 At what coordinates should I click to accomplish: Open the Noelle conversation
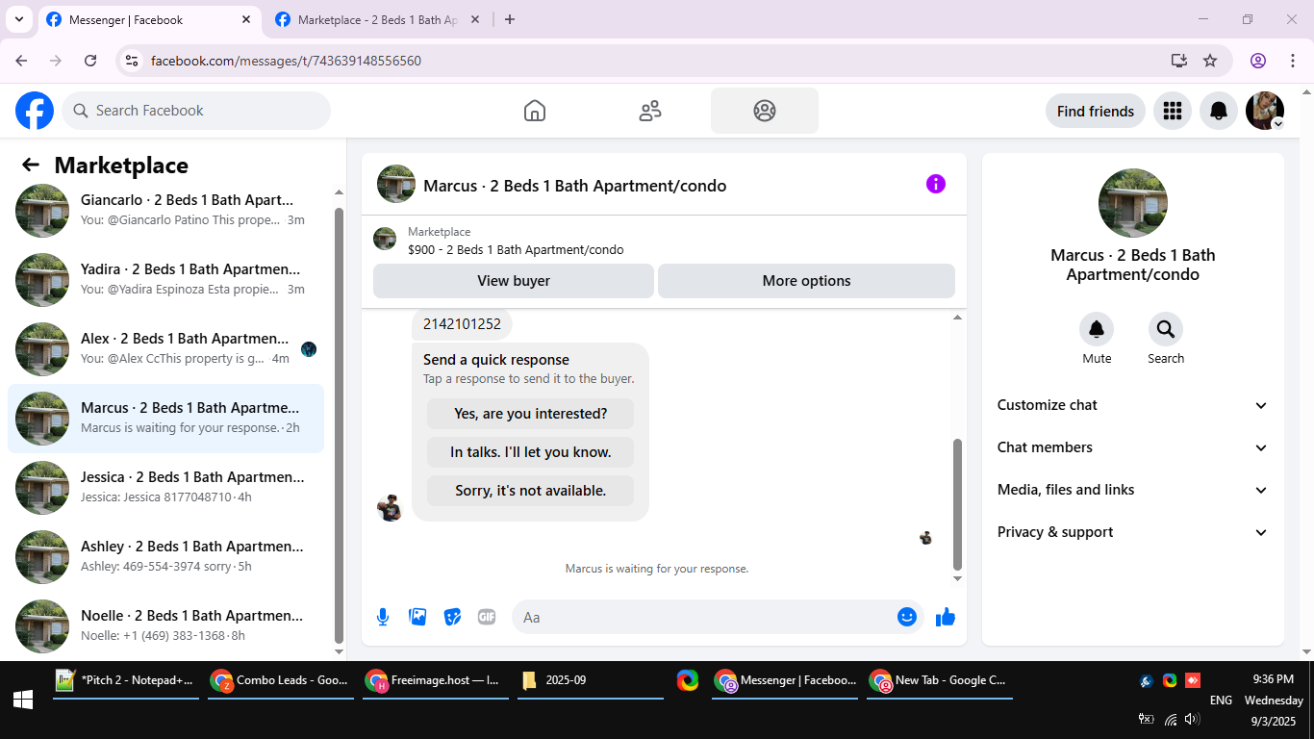click(x=165, y=625)
